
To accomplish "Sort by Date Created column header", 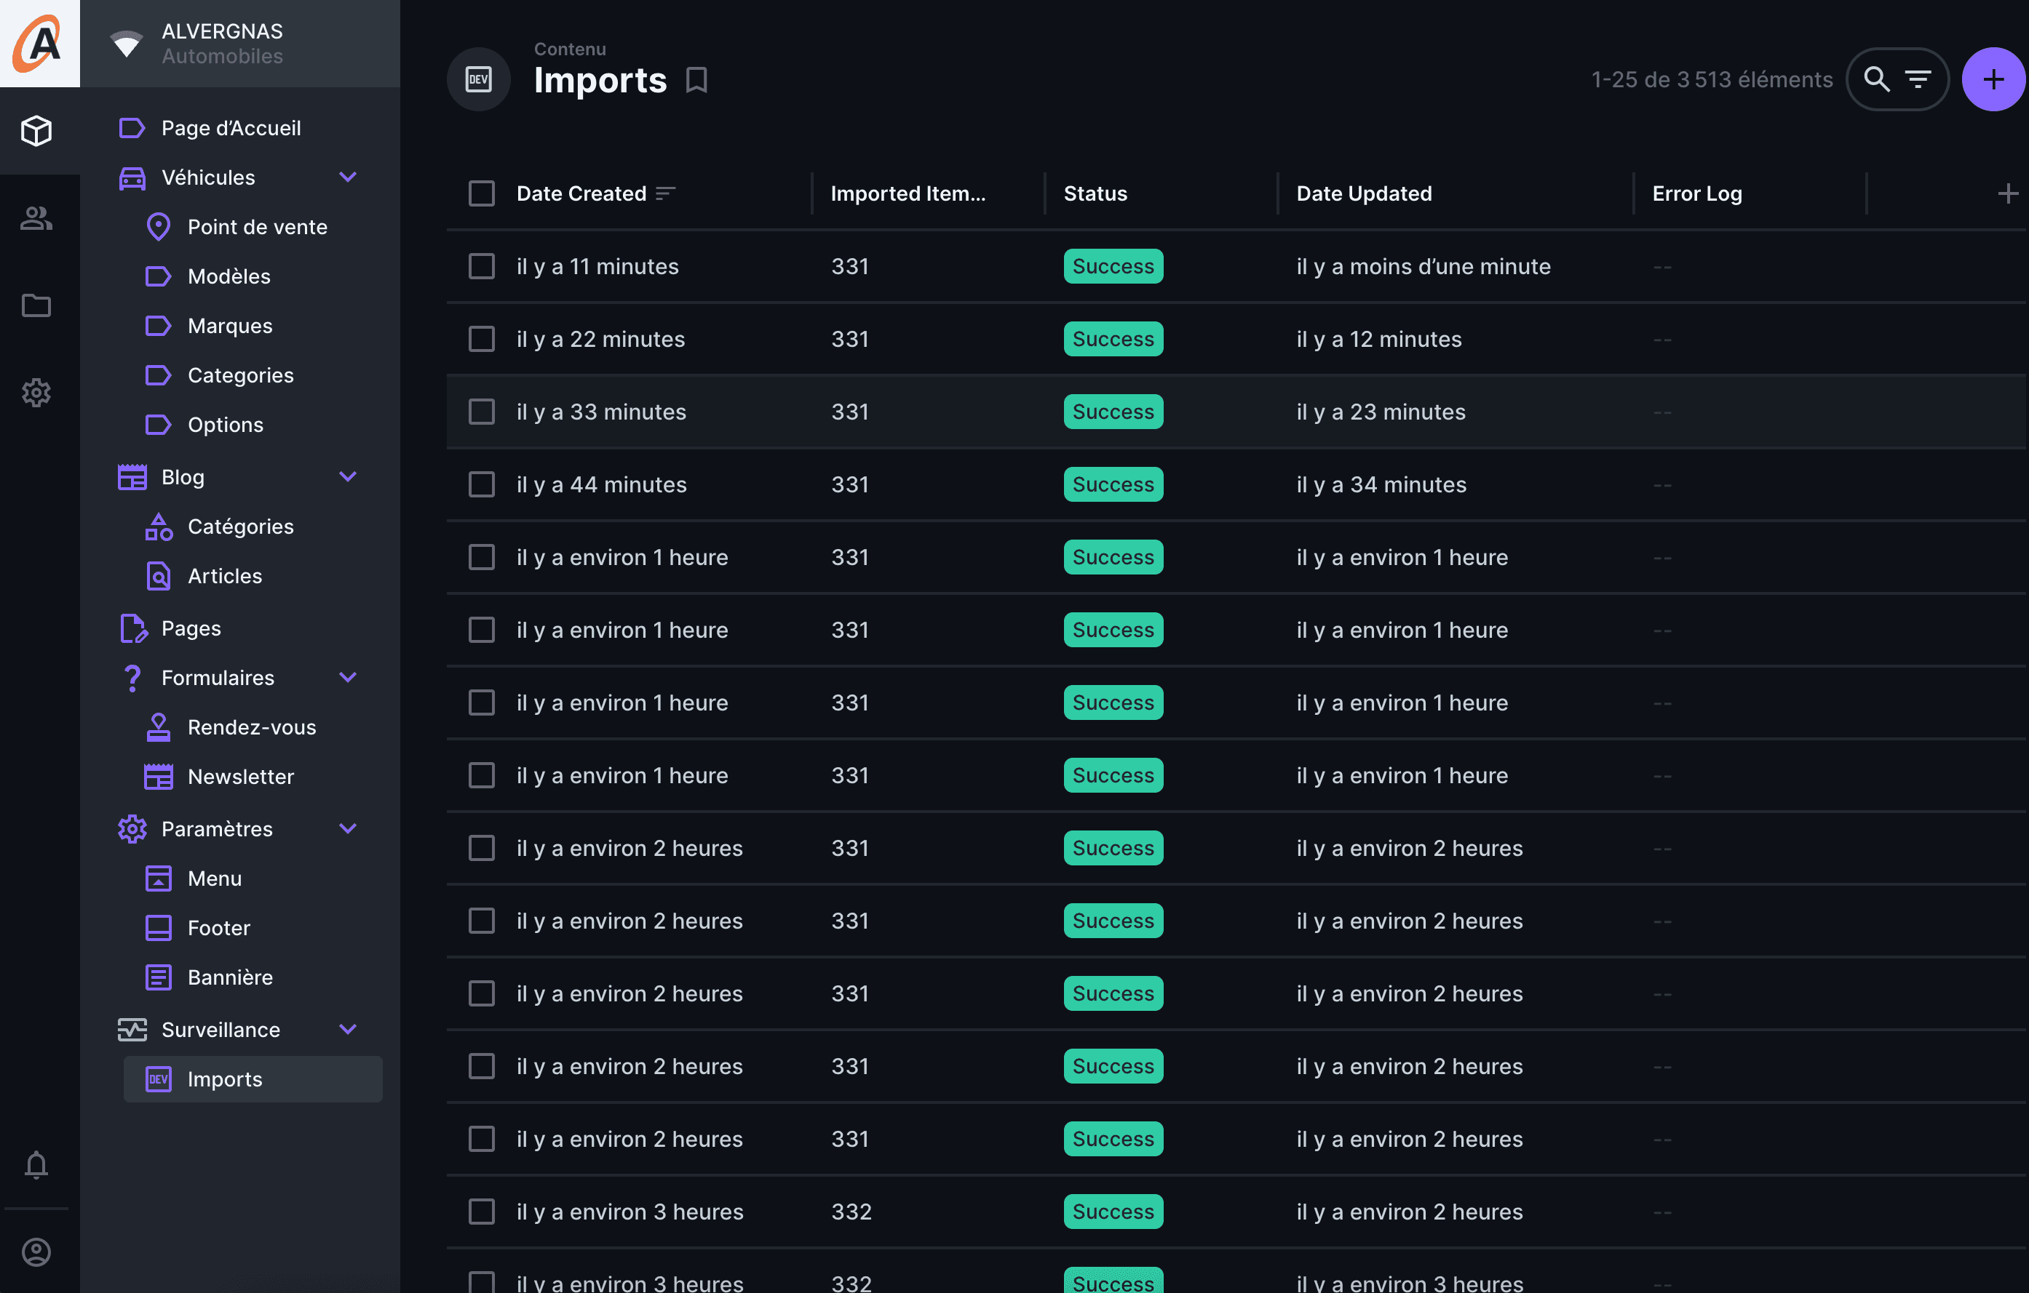I will pos(581,193).
